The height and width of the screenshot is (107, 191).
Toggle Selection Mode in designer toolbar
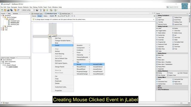coord(51,16)
